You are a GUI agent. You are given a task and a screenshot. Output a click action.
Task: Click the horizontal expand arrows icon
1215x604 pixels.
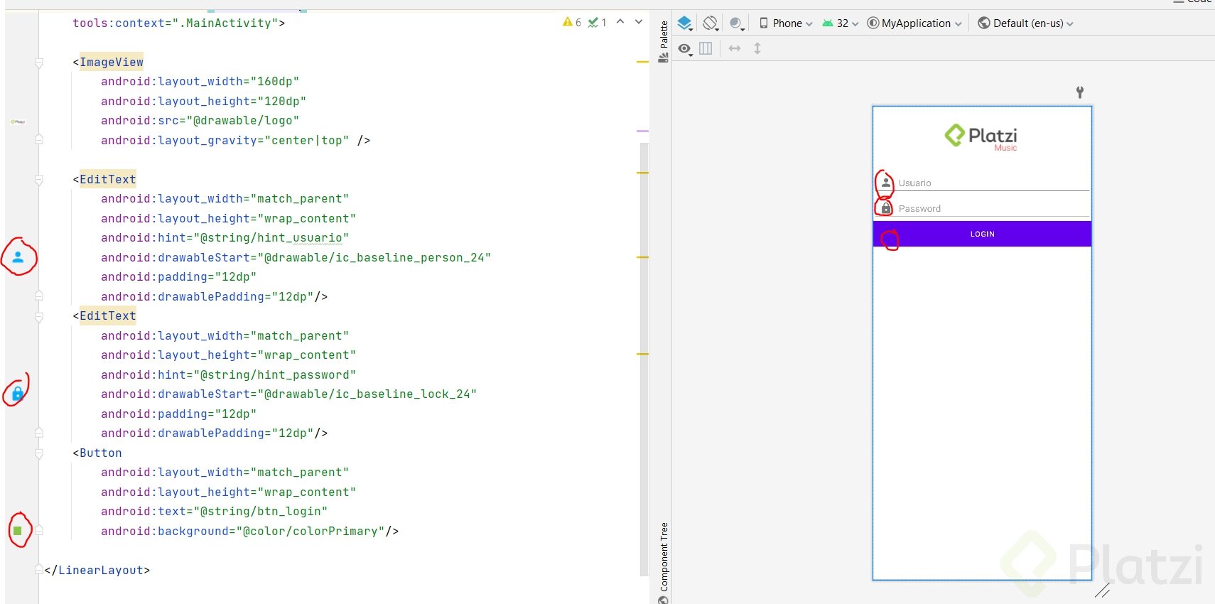(x=735, y=48)
